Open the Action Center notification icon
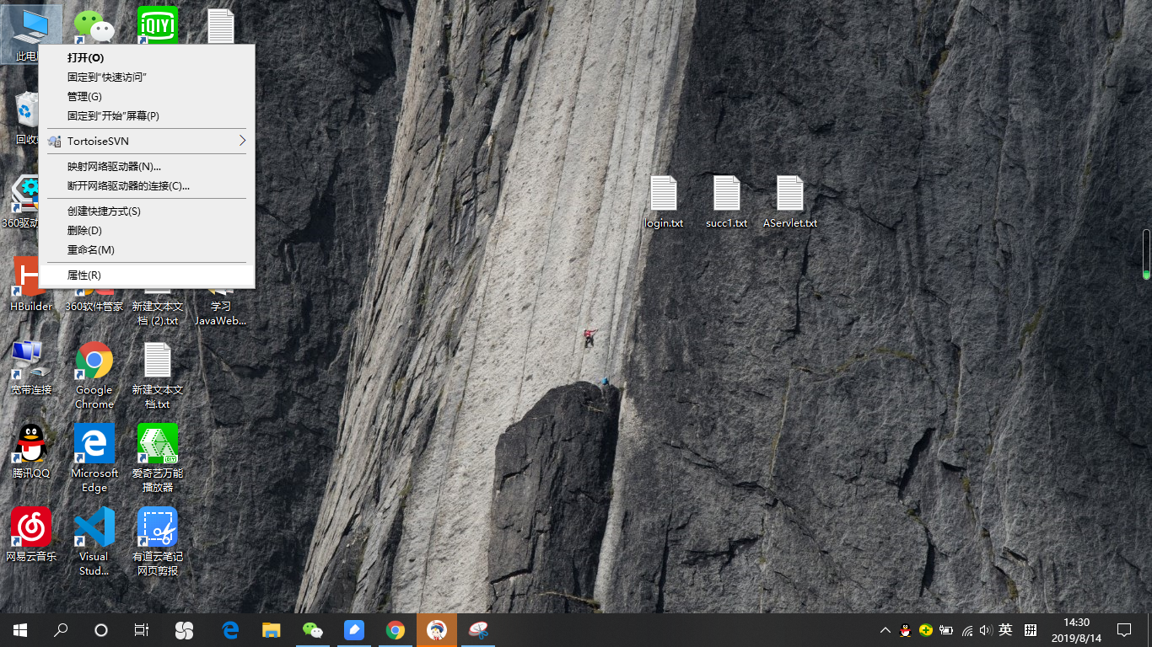Image resolution: width=1152 pixels, height=647 pixels. (x=1124, y=630)
